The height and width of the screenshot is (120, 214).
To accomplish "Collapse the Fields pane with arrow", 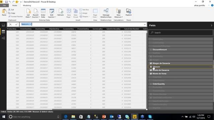I will 211,25.
